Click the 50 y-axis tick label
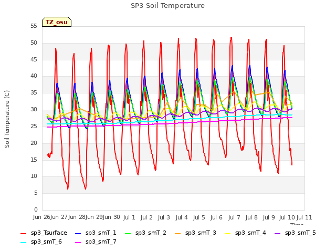Viewport: 336px width, 252px height. coord(34,43)
